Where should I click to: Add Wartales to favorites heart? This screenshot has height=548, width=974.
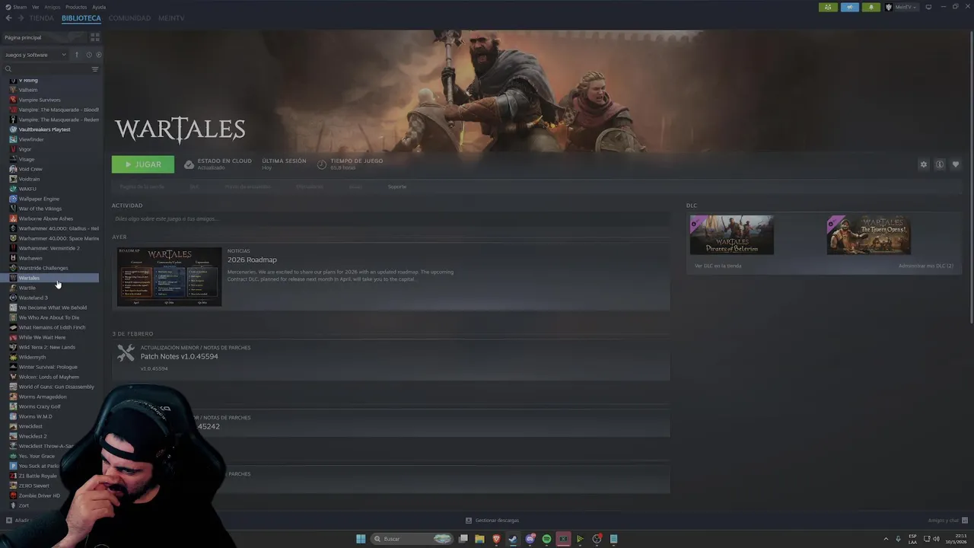click(x=956, y=164)
